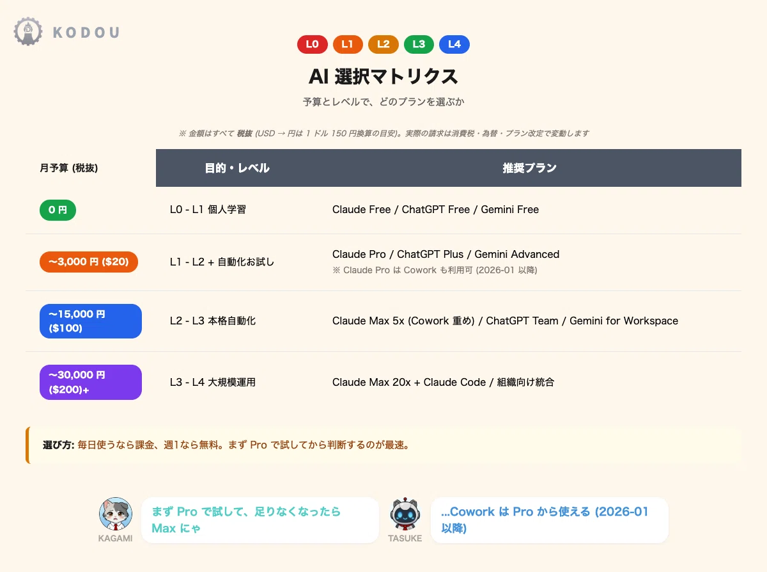
Task: Select the green L3 level badge
Action: (419, 44)
